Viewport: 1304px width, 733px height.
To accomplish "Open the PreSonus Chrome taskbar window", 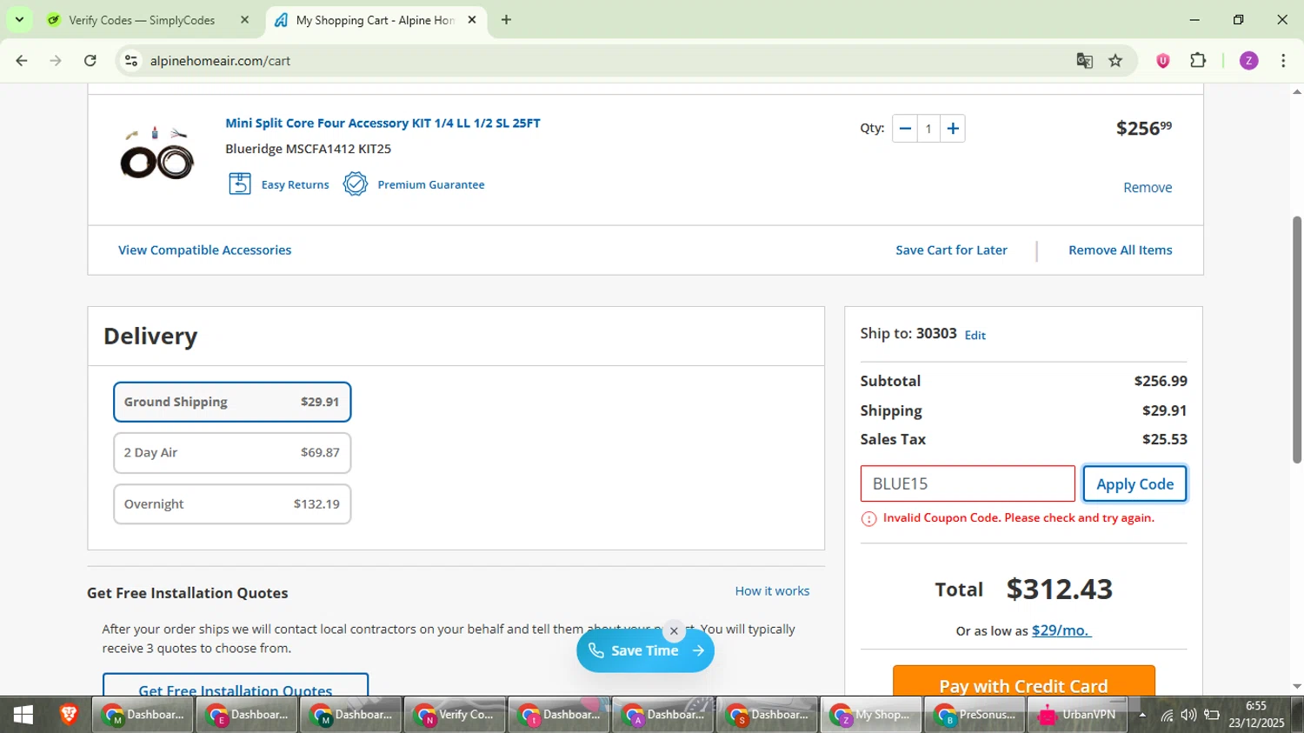I will click(975, 716).
